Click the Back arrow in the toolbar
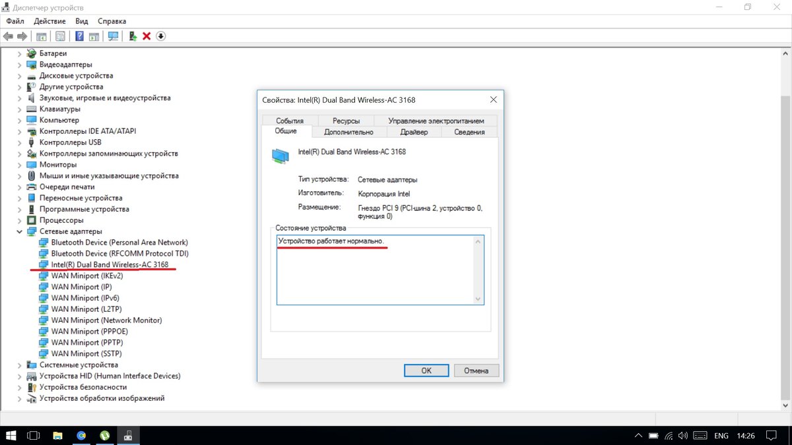The image size is (792, 445). coord(9,36)
